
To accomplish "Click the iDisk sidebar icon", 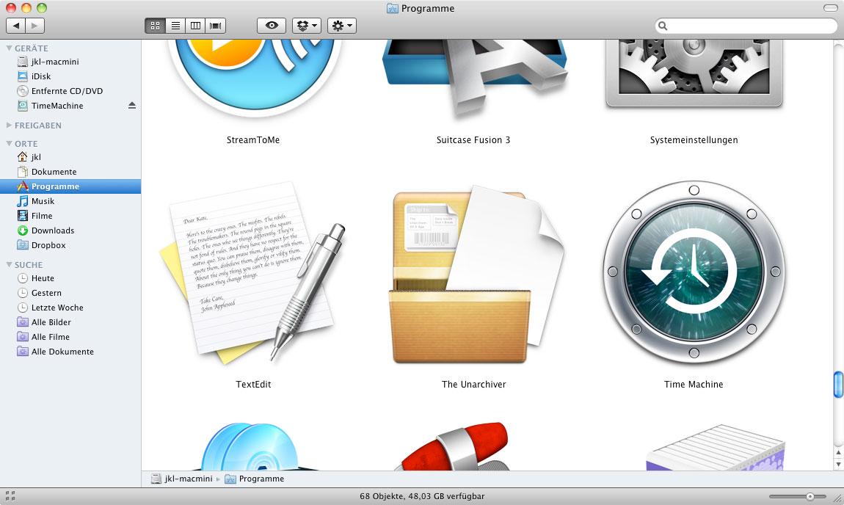I will (x=22, y=76).
